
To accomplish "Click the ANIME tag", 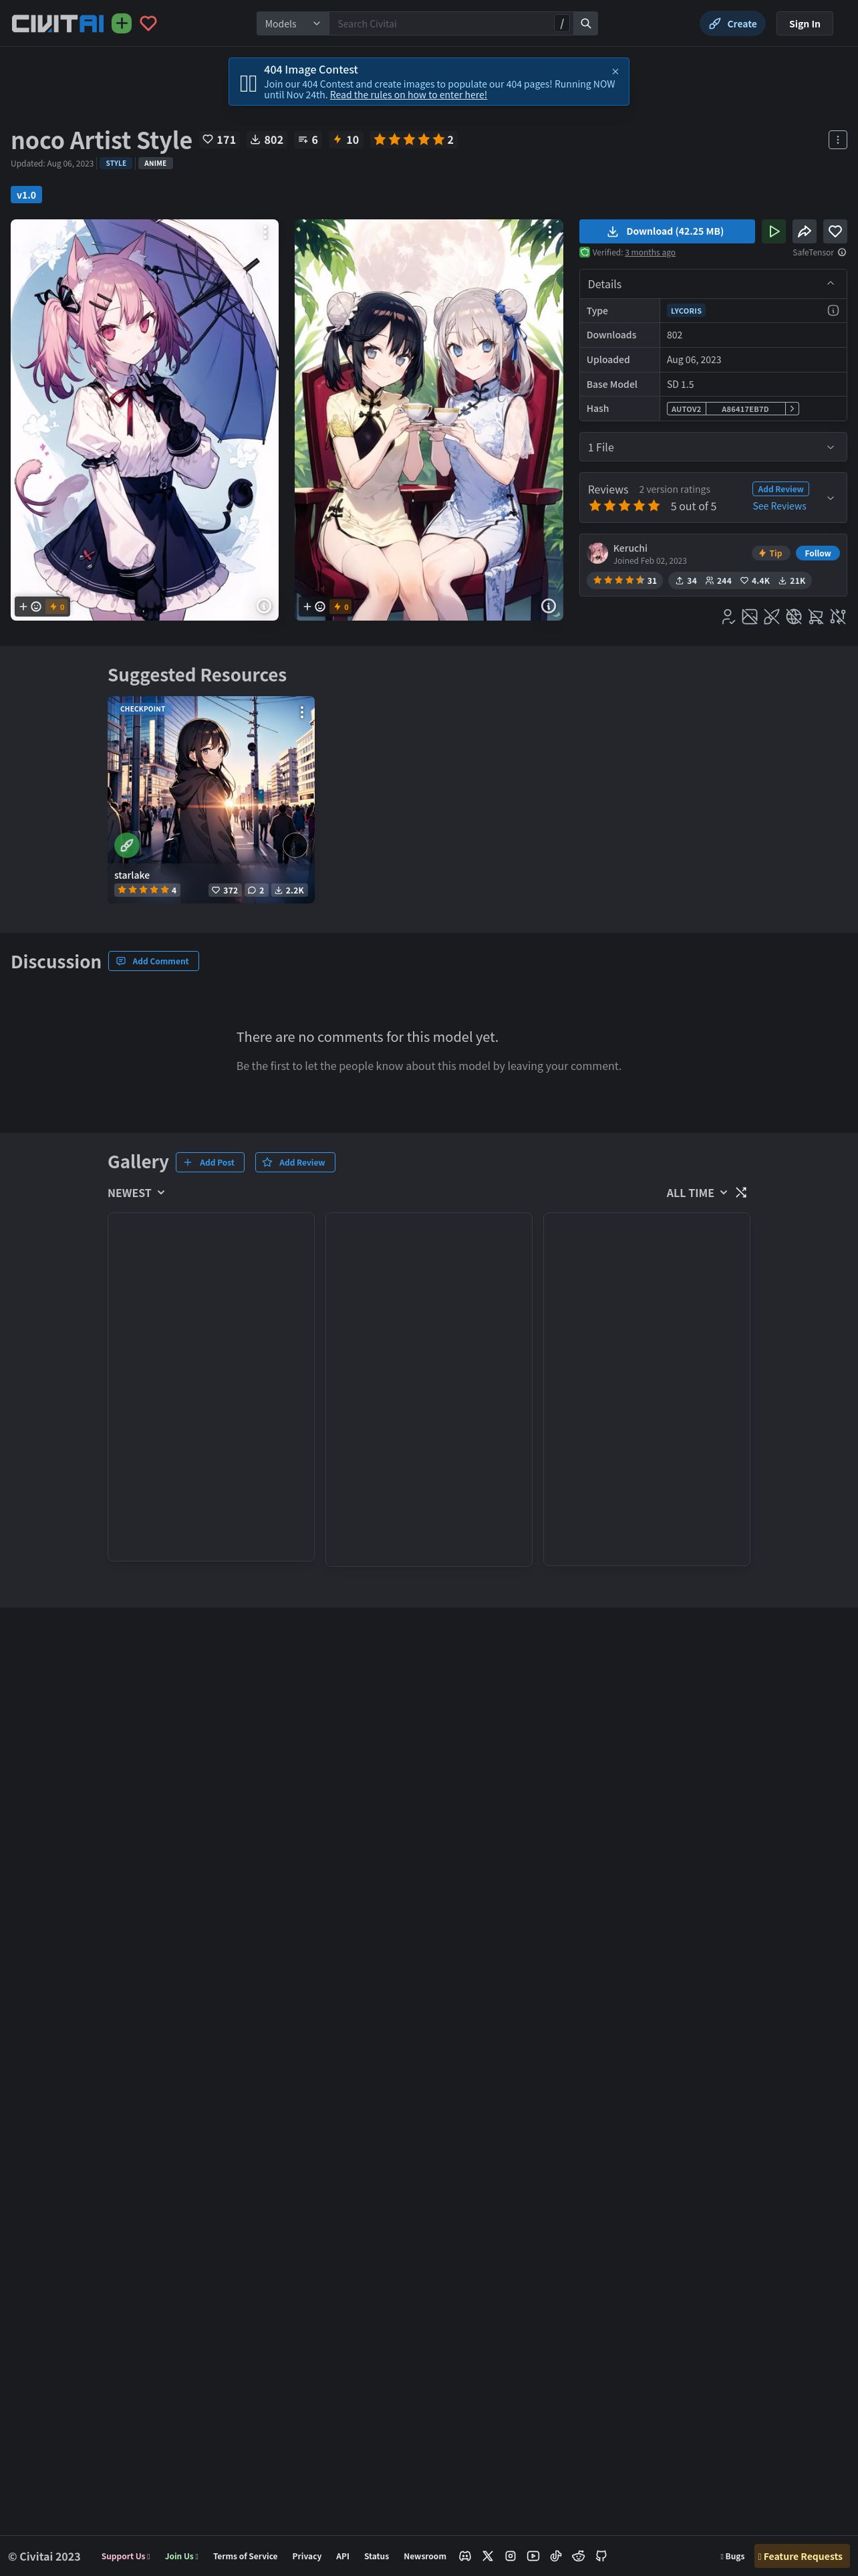I will (x=155, y=163).
